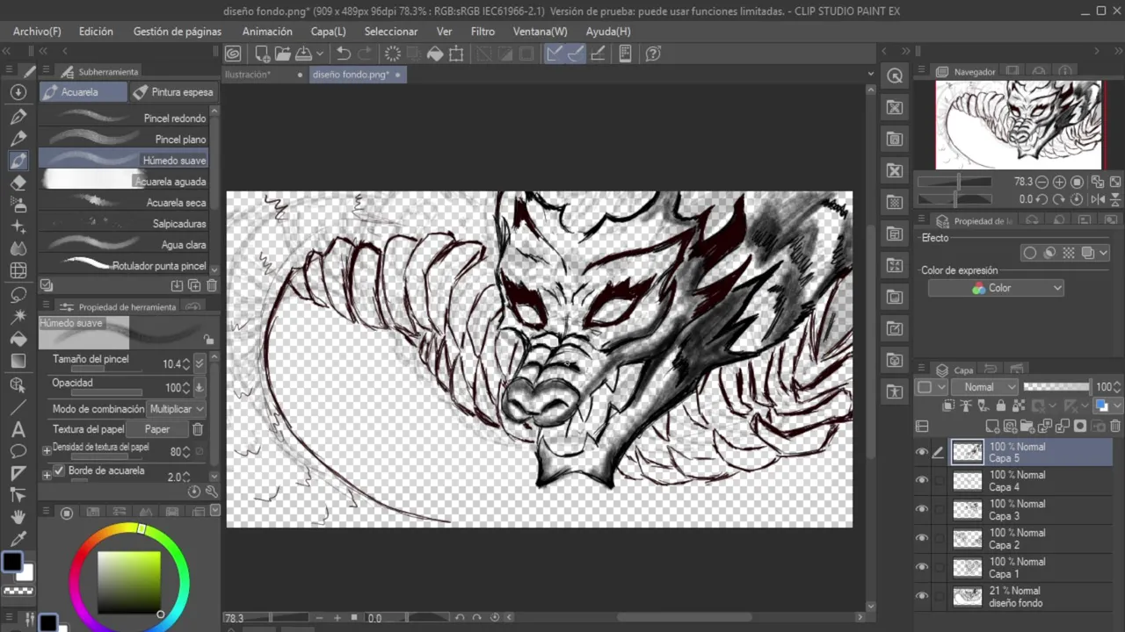Screen dimensions: 1125x632
Task: Select the Pen tool in toolbar
Action: tap(18, 115)
